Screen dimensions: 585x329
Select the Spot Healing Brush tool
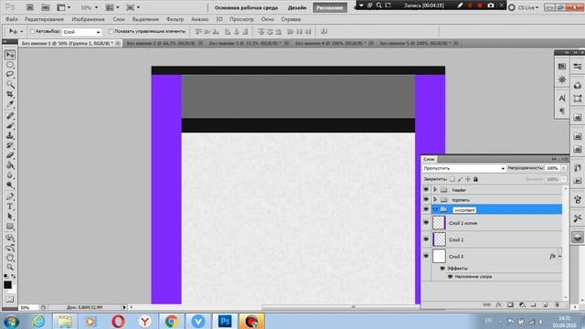(x=10, y=116)
